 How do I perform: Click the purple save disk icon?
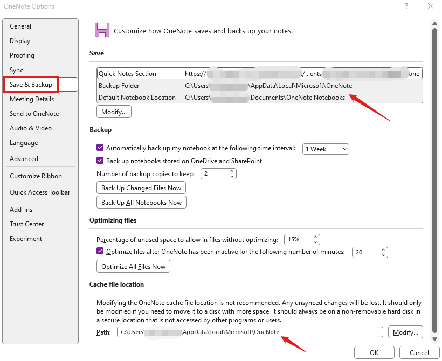[102, 29]
